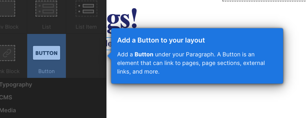The width and height of the screenshot is (306, 118).
Task: Click the bold "Button" word in the tooltip
Action: point(144,54)
